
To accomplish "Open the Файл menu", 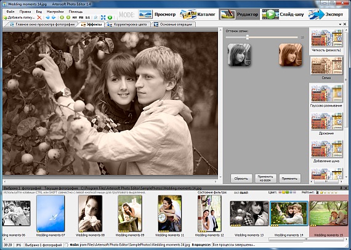I will coord(10,12).
